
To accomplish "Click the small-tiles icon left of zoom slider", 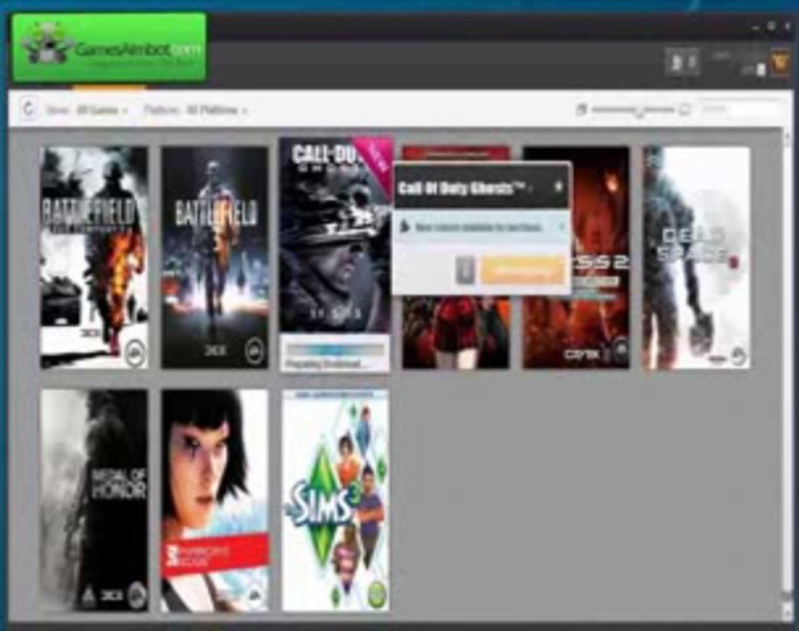I will click(x=581, y=110).
